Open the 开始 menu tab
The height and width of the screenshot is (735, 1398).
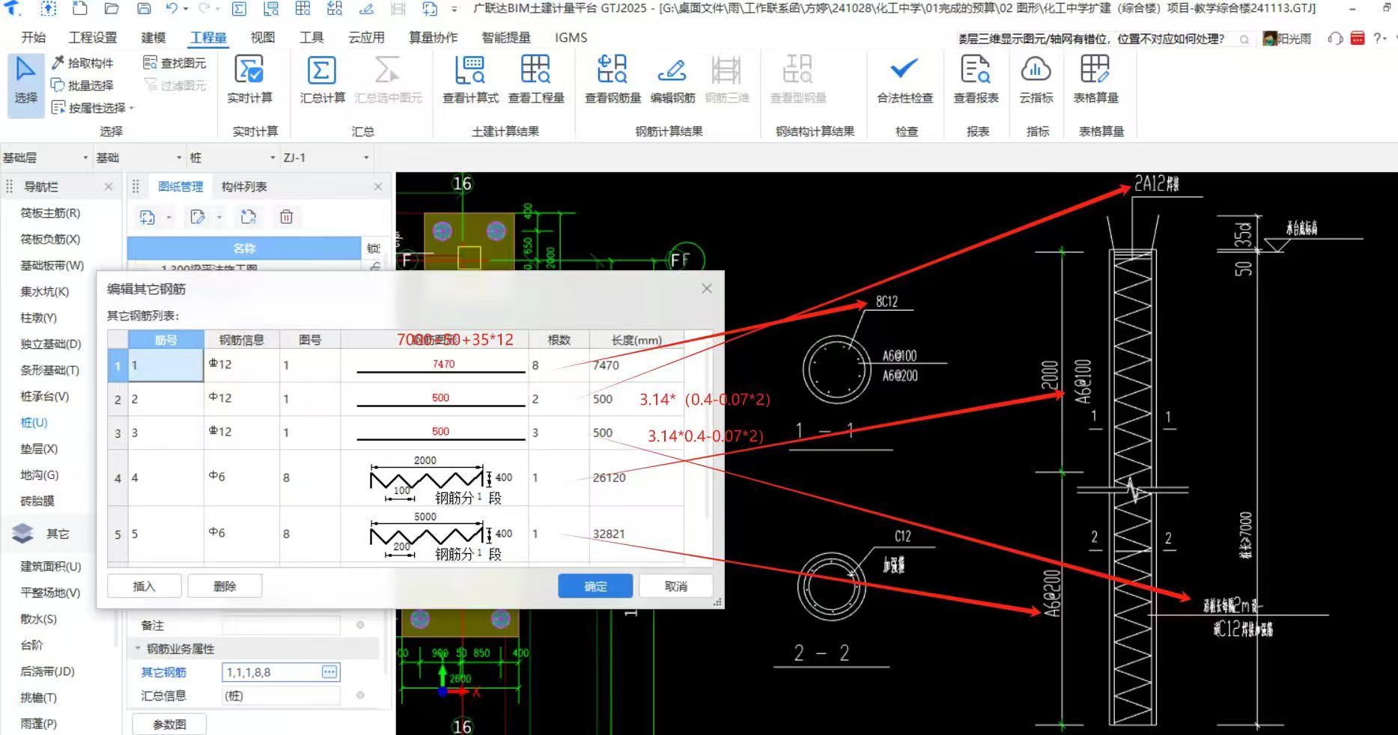pos(33,37)
